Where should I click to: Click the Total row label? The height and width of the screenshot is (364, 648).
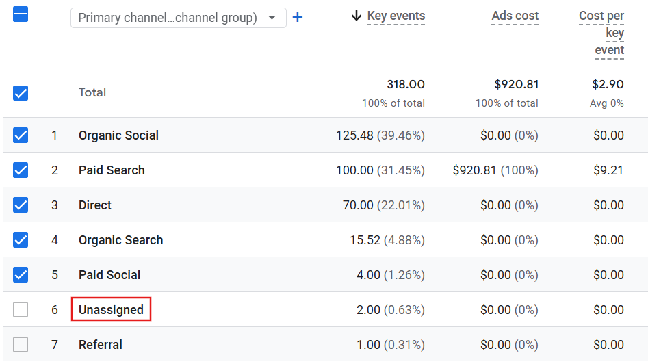(x=92, y=92)
